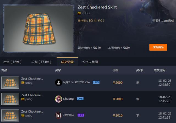The image size is (176, 123).
Task: Open the 求购（173件）tab
Action: [41, 62]
